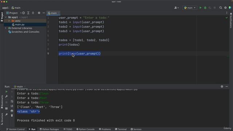Collapse the app1 project root folder
The image size is (233, 131).
pos(6,17)
